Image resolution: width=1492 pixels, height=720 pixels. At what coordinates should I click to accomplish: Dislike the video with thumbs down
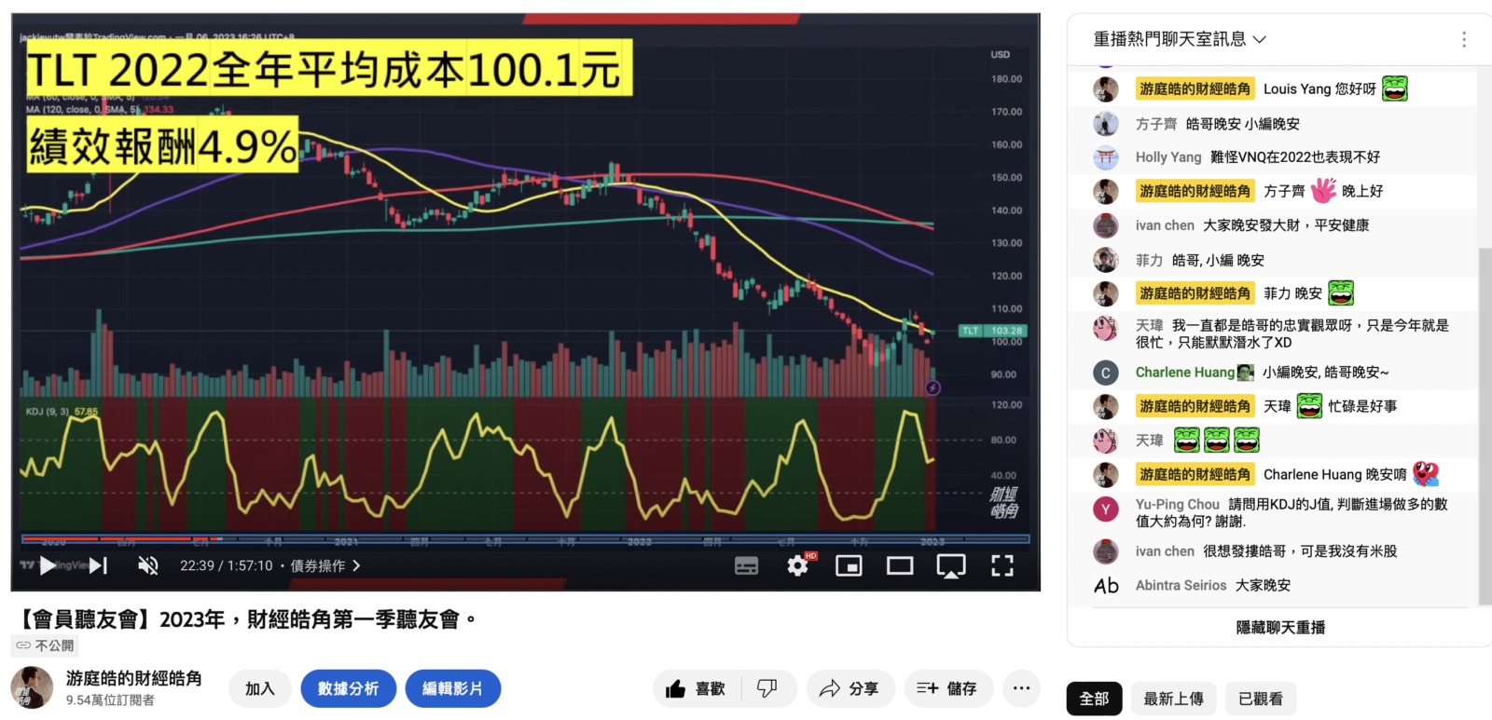click(x=767, y=688)
